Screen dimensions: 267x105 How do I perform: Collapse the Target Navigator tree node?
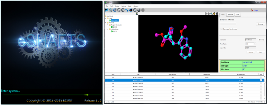click(108, 25)
